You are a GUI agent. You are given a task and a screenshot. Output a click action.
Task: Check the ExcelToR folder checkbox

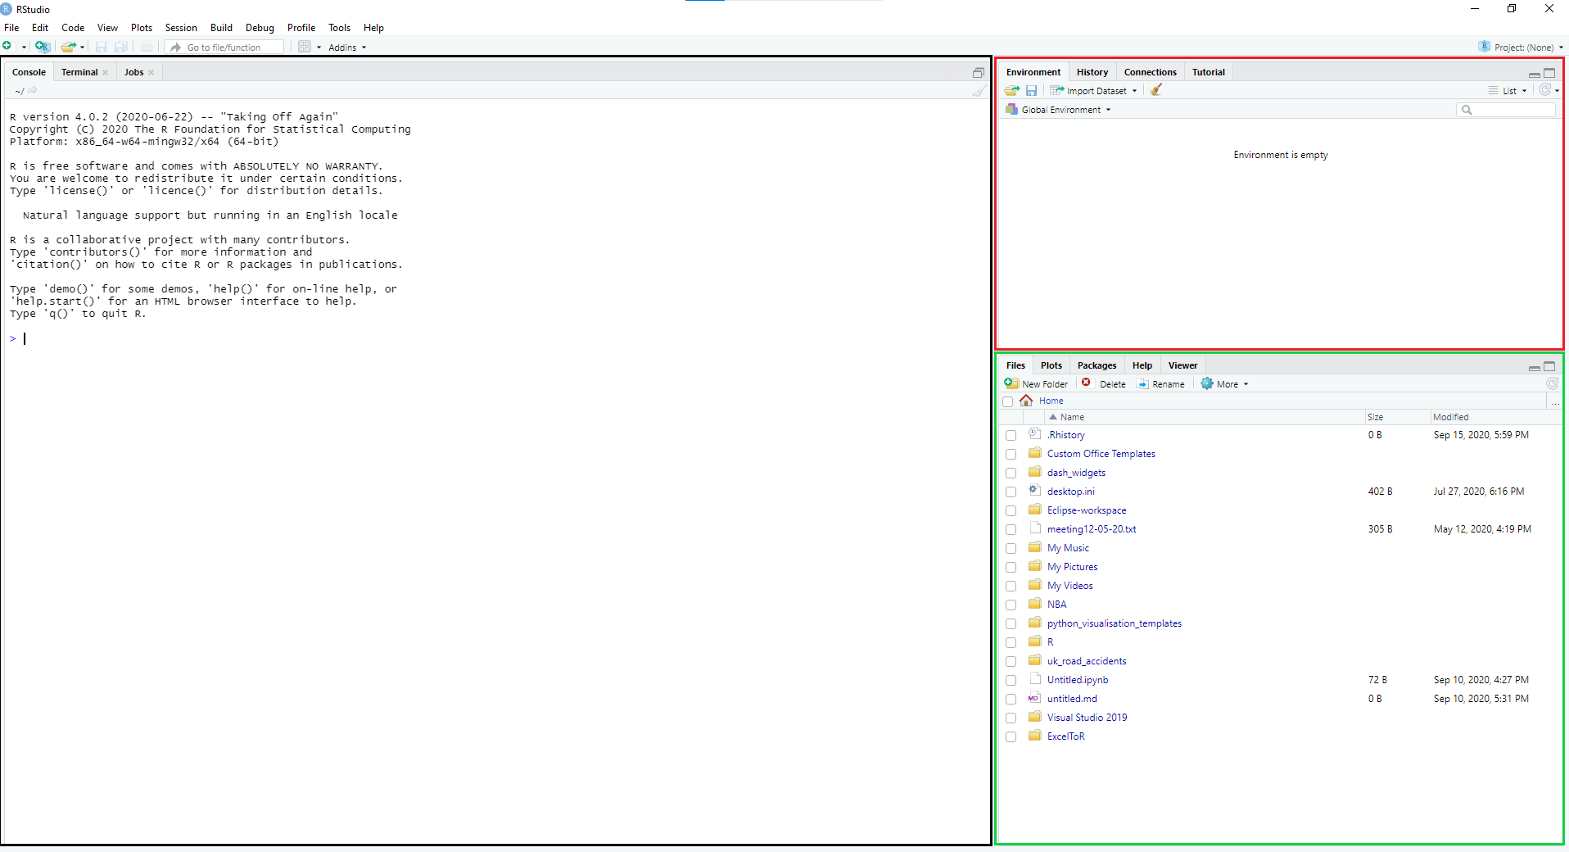1011,737
